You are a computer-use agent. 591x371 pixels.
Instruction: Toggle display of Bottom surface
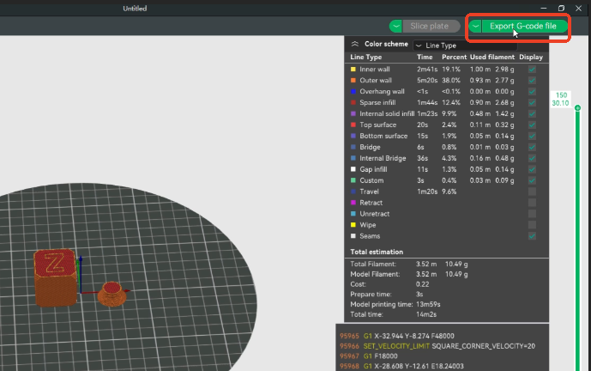[x=532, y=136]
